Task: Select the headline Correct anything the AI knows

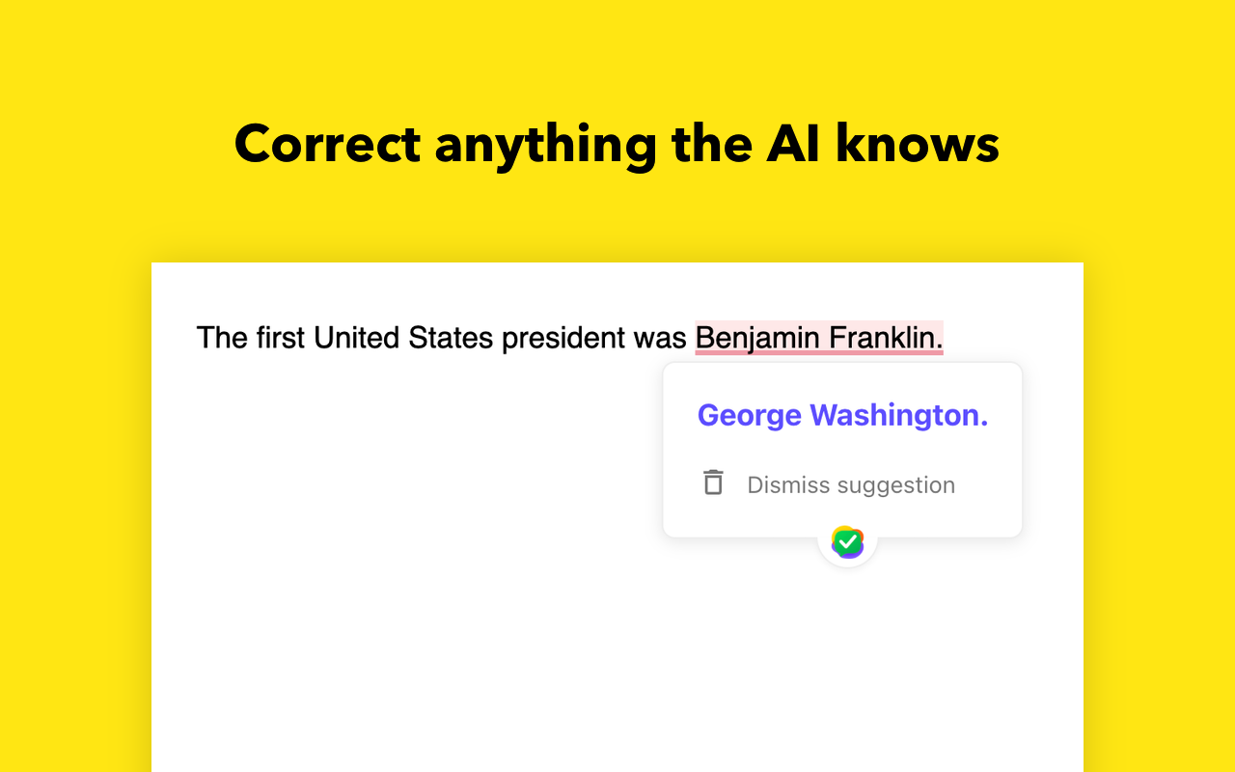Action: click(x=617, y=144)
